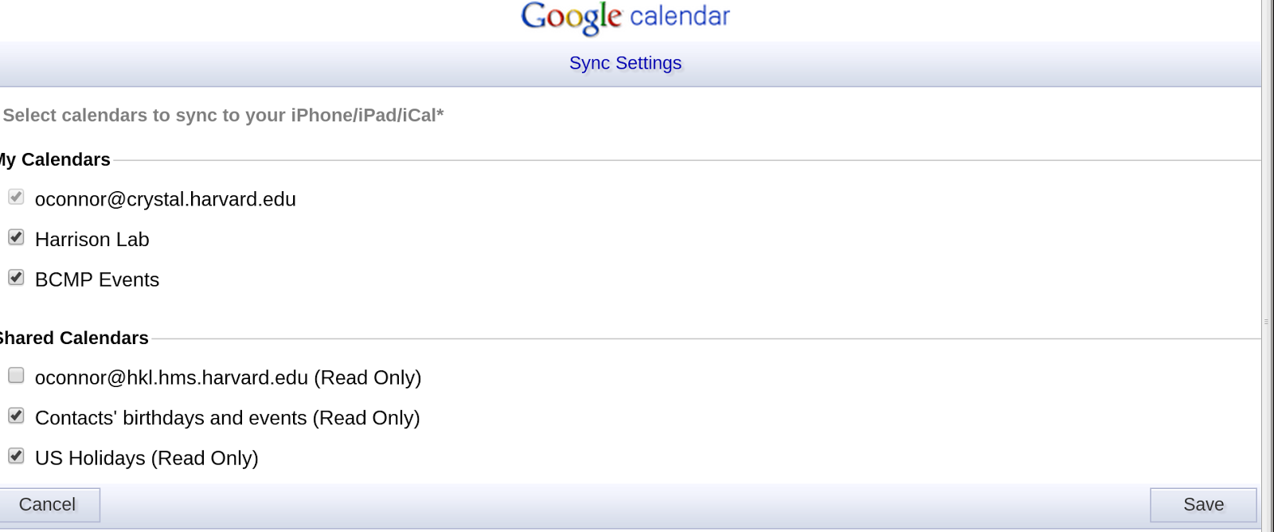Image resolution: width=1274 pixels, height=532 pixels.
Task: Click the oconnor@crystal.harvard.edu label text
Action: tap(166, 199)
